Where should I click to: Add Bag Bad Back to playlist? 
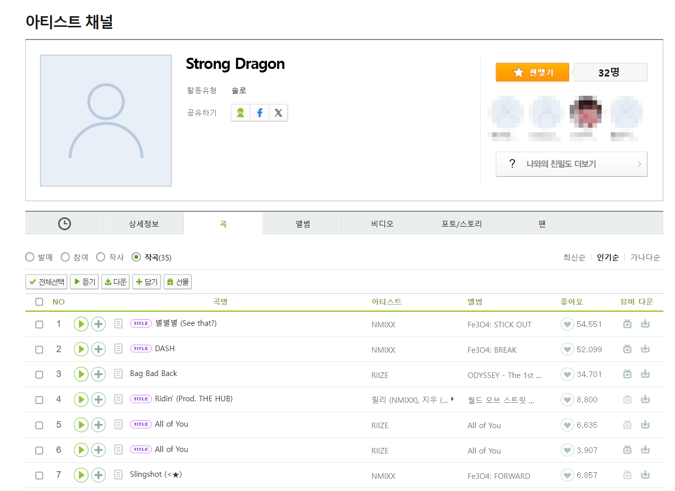[x=98, y=374]
